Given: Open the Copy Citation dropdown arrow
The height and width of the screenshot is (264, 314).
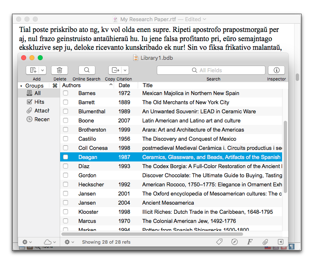Looking at the screenshot, I should (x=125, y=70).
